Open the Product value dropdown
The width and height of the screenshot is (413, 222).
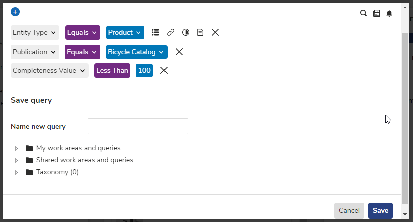125,32
